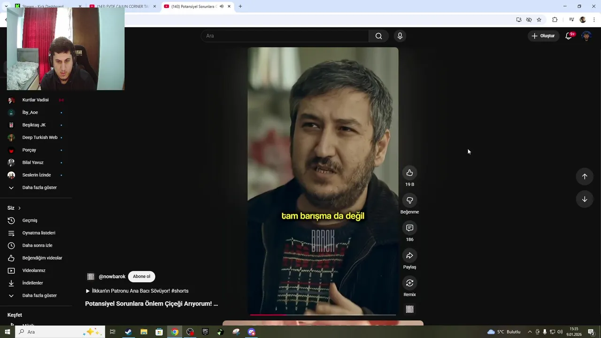The image size is (601, 338).
Task: Open OBS Studio from taskbar
Action: [190, 332]
